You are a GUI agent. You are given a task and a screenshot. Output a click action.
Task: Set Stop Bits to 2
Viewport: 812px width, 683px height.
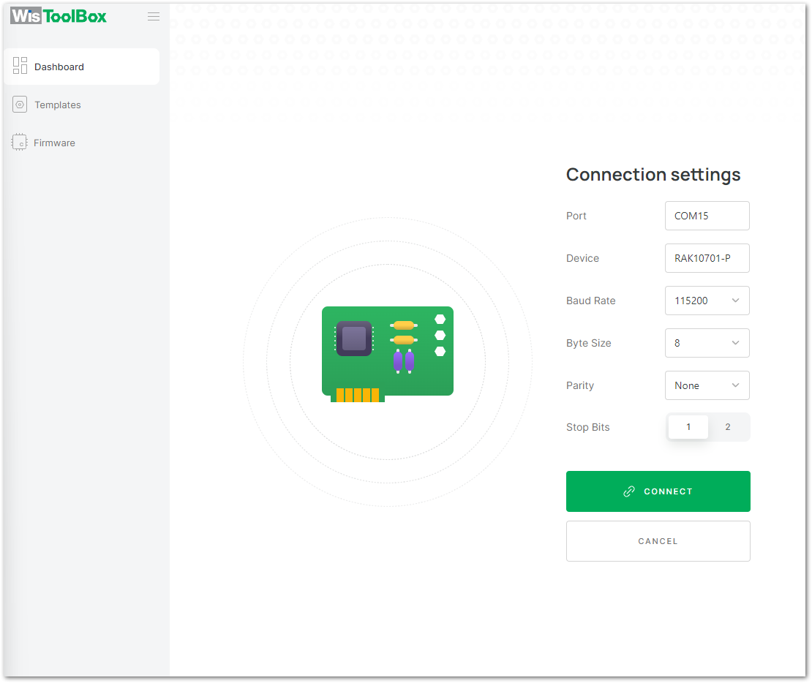728,427
